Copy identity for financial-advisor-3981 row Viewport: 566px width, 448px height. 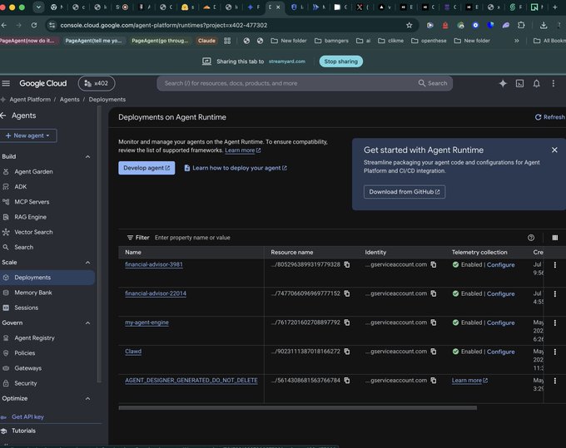tap(434, 264)
